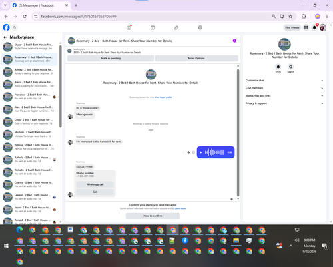The width and height of the screenshot is (333, 267).
Task: Open the Chrome profile avatar
Action: (x=318, y=16)
